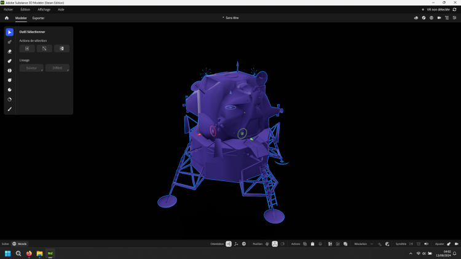Click the camera icon in top-right toolbar
The image size is (461, 259).
[x=439, y=18]
